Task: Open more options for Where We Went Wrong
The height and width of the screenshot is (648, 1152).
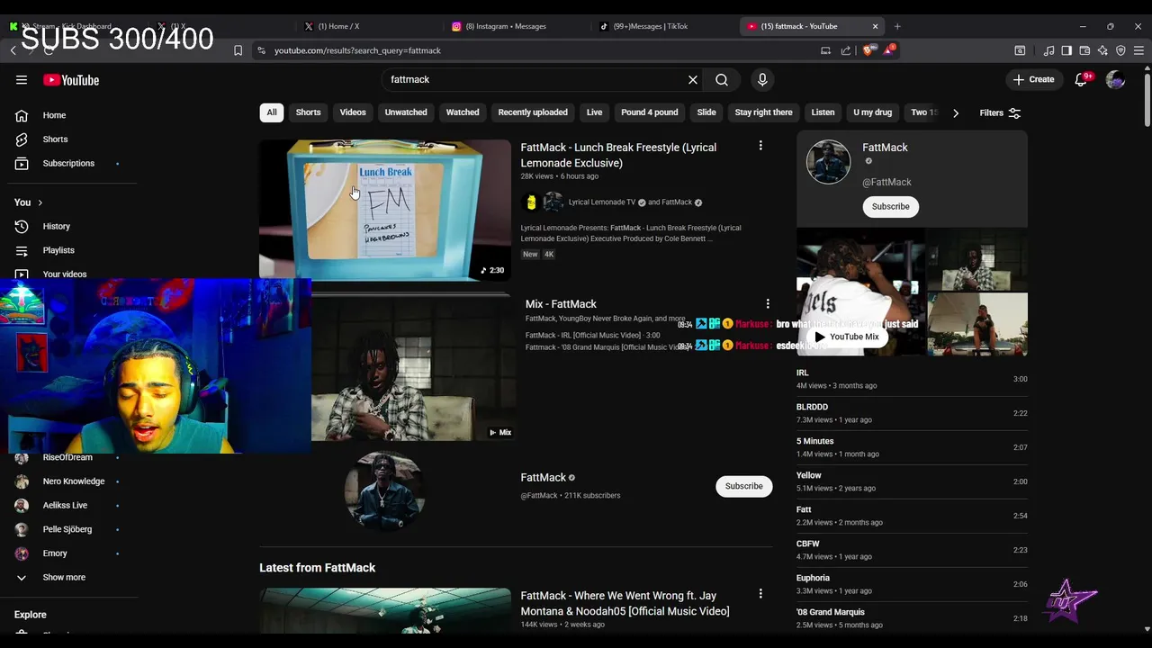Action: [x=760, y=594]
